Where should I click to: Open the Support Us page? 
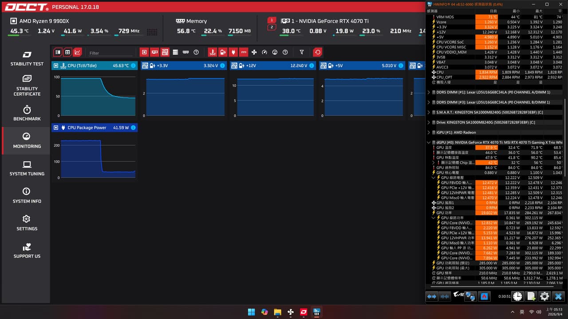click(27, 250)
